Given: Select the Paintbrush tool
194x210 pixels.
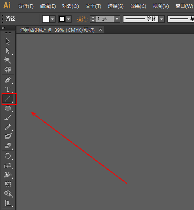Looking at the screenshot, I should tap(8, 117).
